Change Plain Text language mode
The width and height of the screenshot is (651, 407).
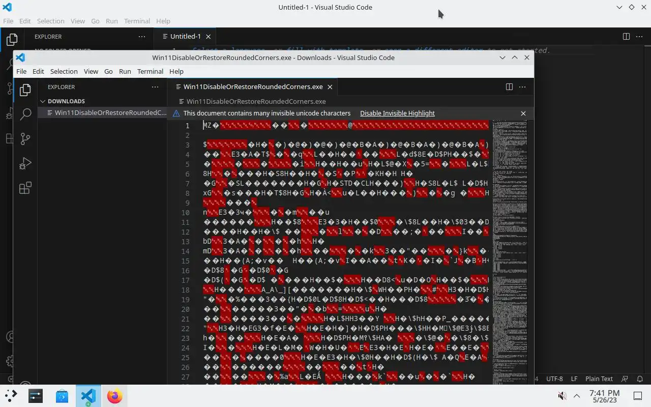pos(599,379)
